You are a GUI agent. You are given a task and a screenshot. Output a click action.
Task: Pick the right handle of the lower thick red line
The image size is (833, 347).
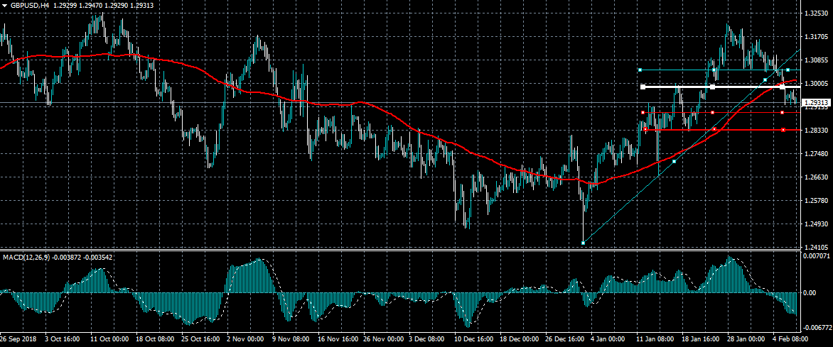coord(783,129)
